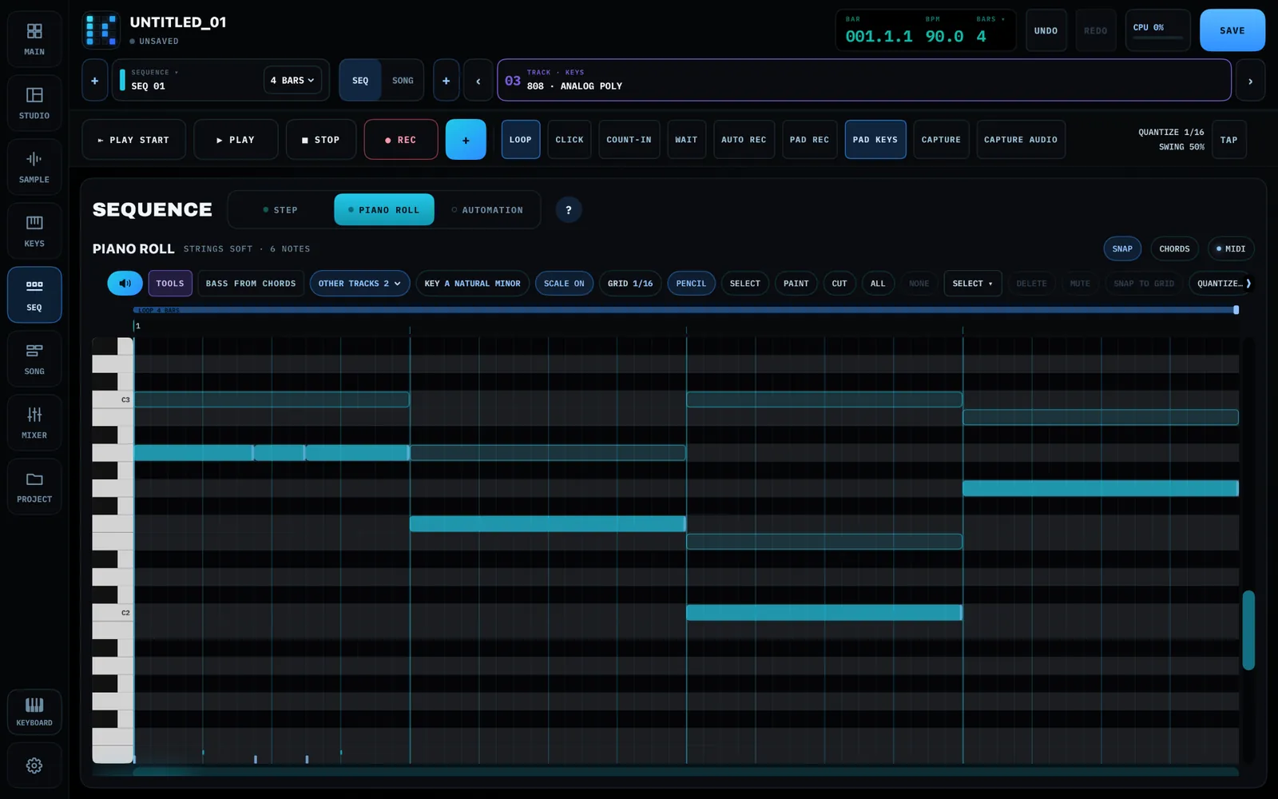Open the Keys sidebar icon
Viewport: 1278px width, 799px height.
coord(34,231)
